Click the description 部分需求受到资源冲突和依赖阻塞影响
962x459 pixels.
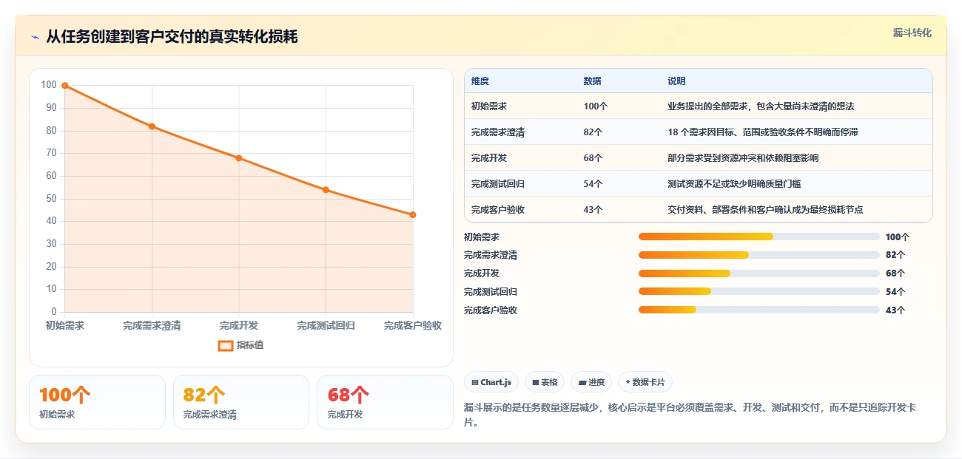point(743,158)
